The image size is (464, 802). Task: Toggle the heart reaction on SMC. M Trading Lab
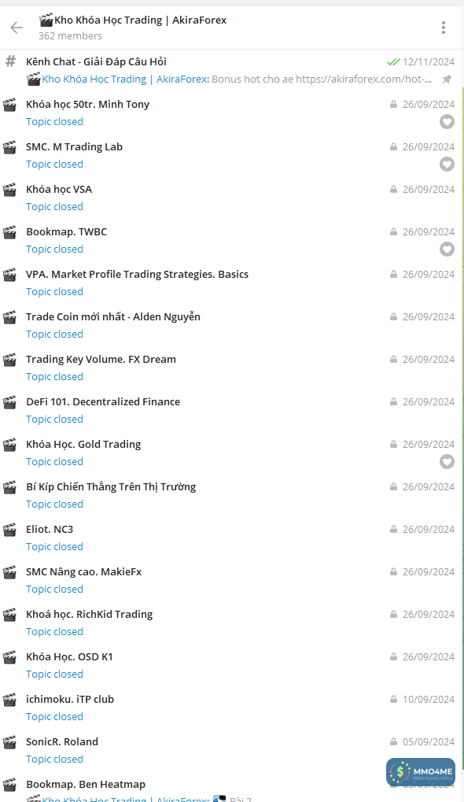click(x=447, y=164)
